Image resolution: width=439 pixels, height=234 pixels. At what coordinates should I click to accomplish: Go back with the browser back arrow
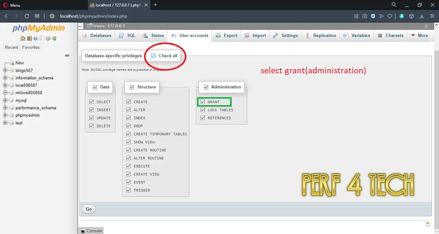point(6,16)
